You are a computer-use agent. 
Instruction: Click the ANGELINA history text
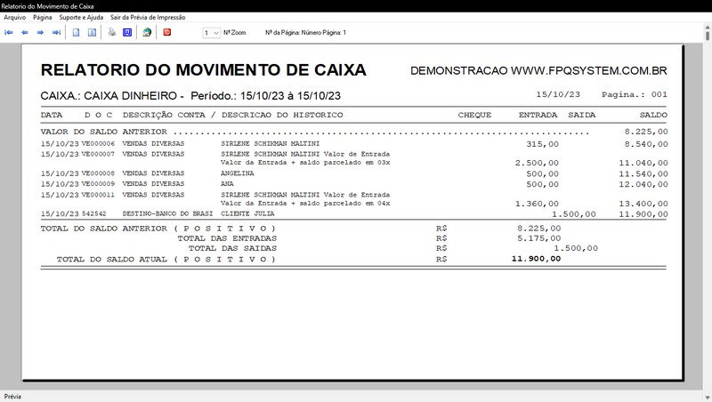[x=238, y=173]
